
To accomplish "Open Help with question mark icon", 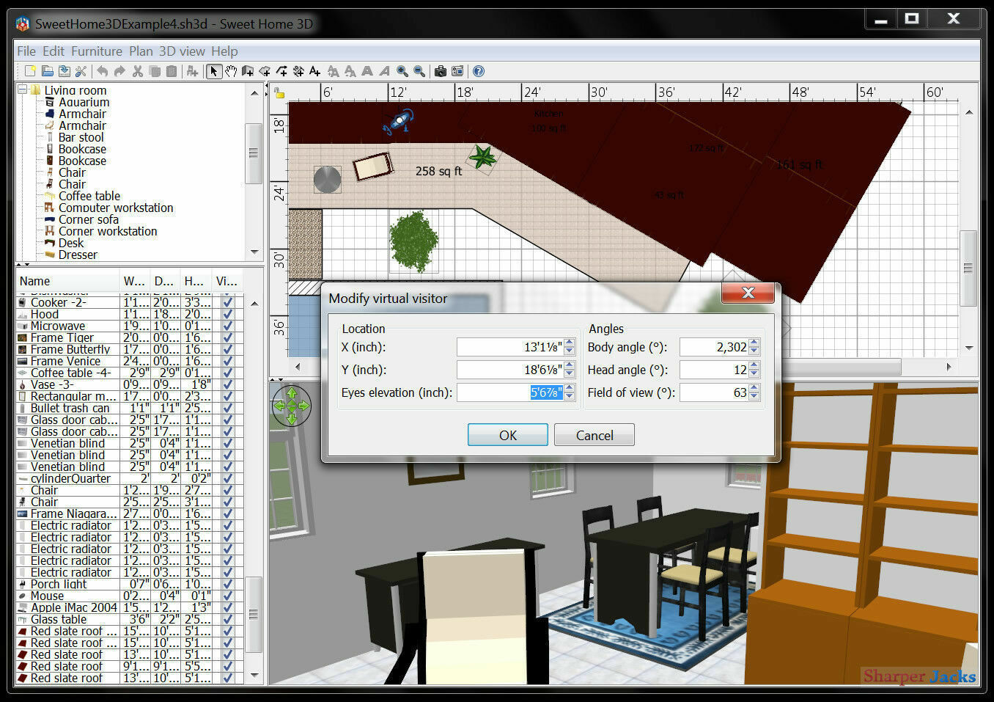I will 479,71.
